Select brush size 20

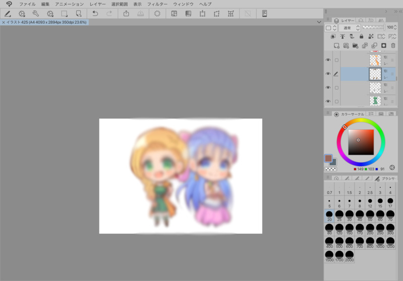click(329, 216)
